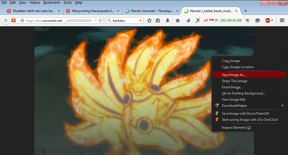Image resolution: width=288 pixels, height=155 pixels.
Task: Open the Help menu
Action: pos(79,3)
